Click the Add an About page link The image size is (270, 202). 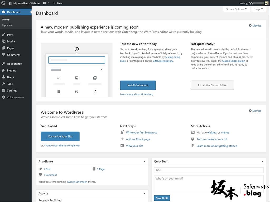pyautogui.click(x=138, y=139)
